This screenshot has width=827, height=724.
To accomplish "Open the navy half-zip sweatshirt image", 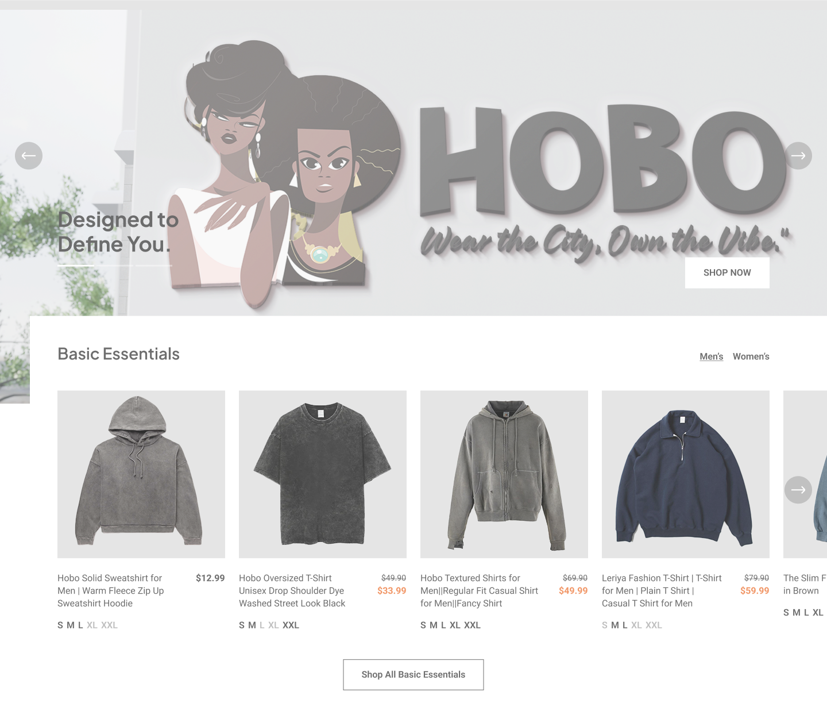I will tap(686, 474).
